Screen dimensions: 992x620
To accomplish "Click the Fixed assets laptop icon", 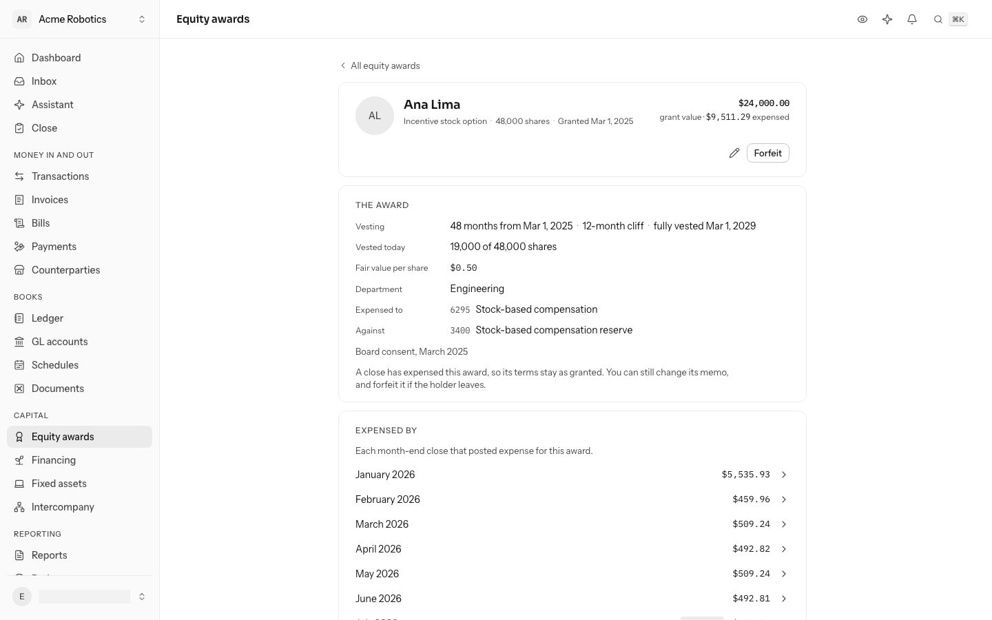I will pyautogui.click(x=19, y=484).
